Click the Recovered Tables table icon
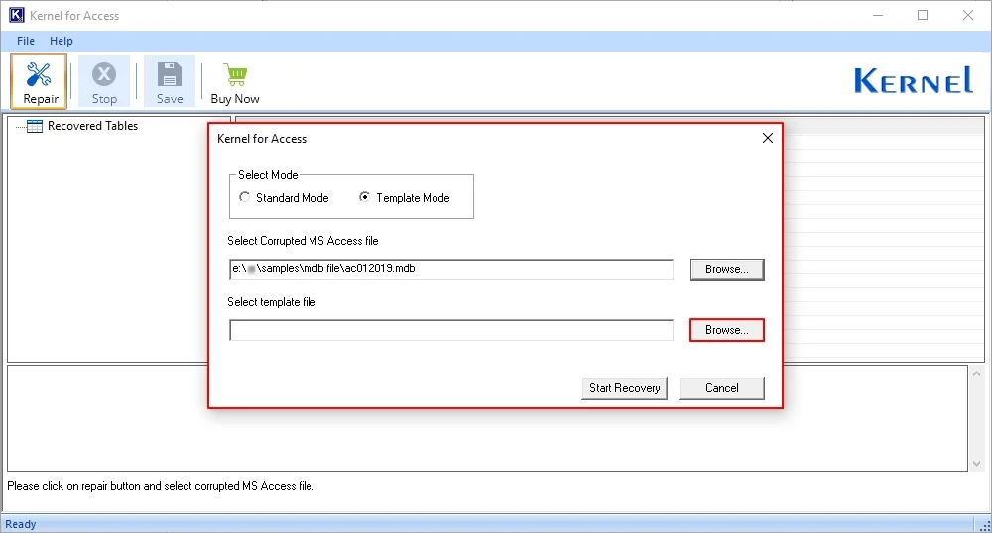The width and height of the screenshot is (992, 533). (x=35, y=126)
